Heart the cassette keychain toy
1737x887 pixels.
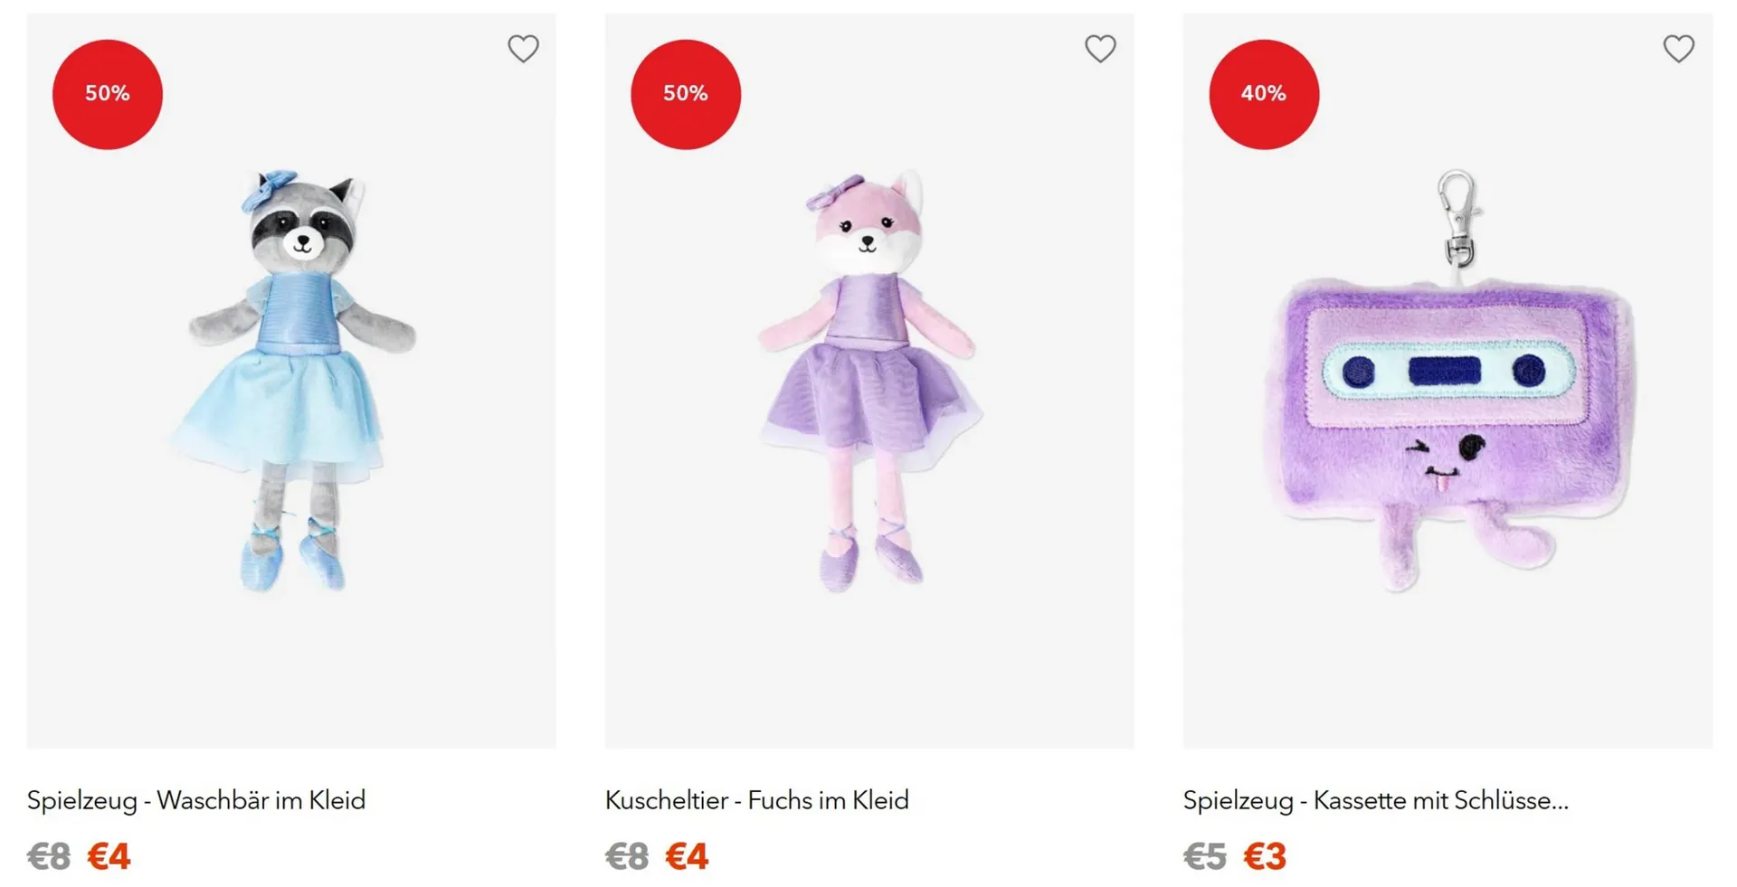(x=1678, y=49)
